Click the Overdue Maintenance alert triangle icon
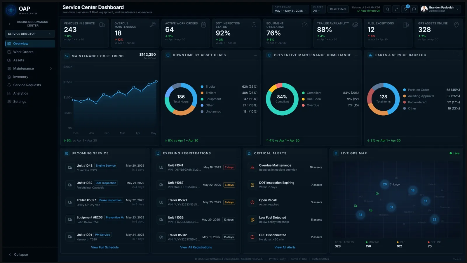 [x=252, y=167]
